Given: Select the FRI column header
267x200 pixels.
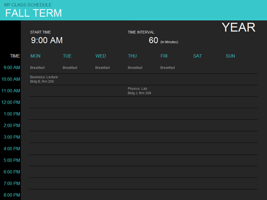Looking at the screenshot, I should (x=164, y=56).
